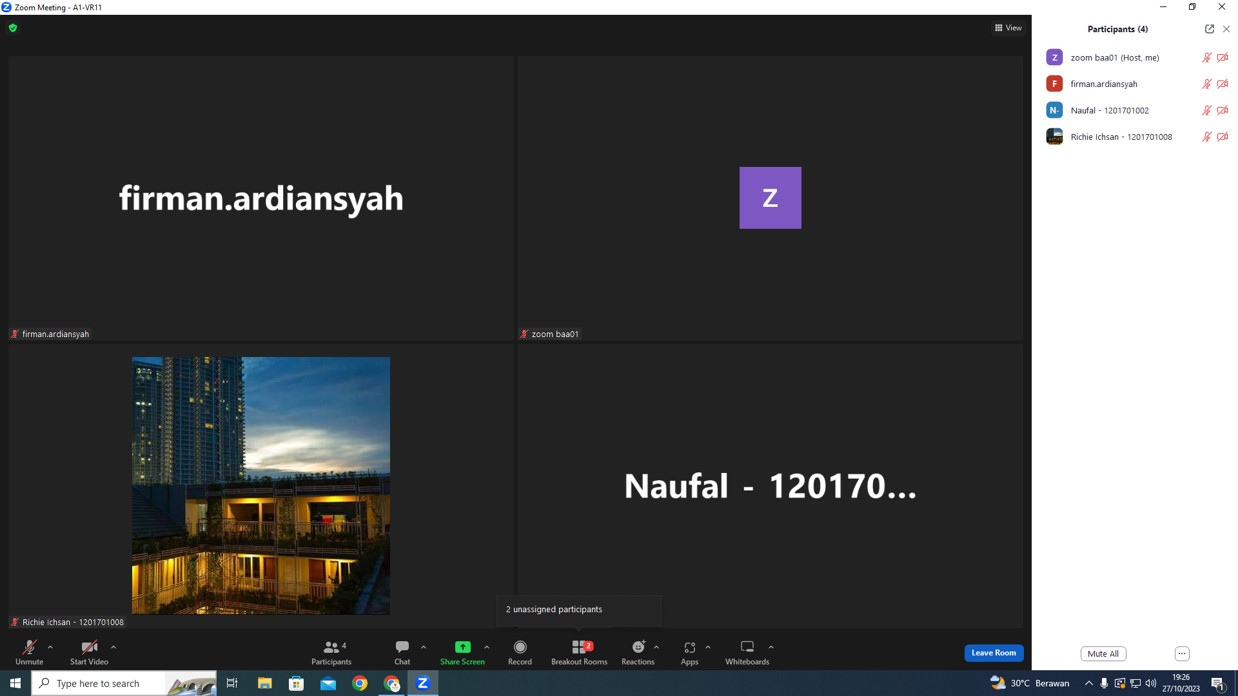
Task: Open the Reactions menu
Action: [x=638, y=652]
